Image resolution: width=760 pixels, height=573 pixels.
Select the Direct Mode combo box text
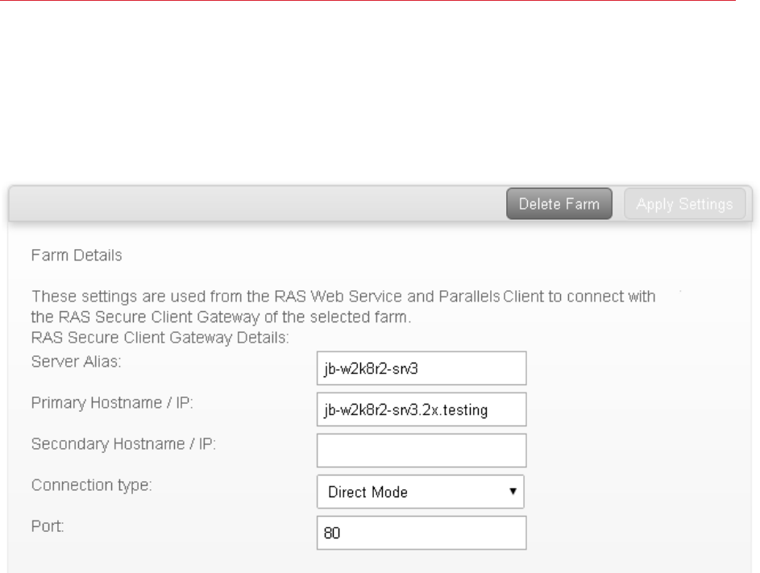pos(368,492)
